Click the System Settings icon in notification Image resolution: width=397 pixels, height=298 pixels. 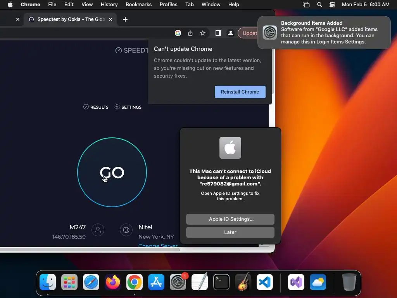[270, 33]
